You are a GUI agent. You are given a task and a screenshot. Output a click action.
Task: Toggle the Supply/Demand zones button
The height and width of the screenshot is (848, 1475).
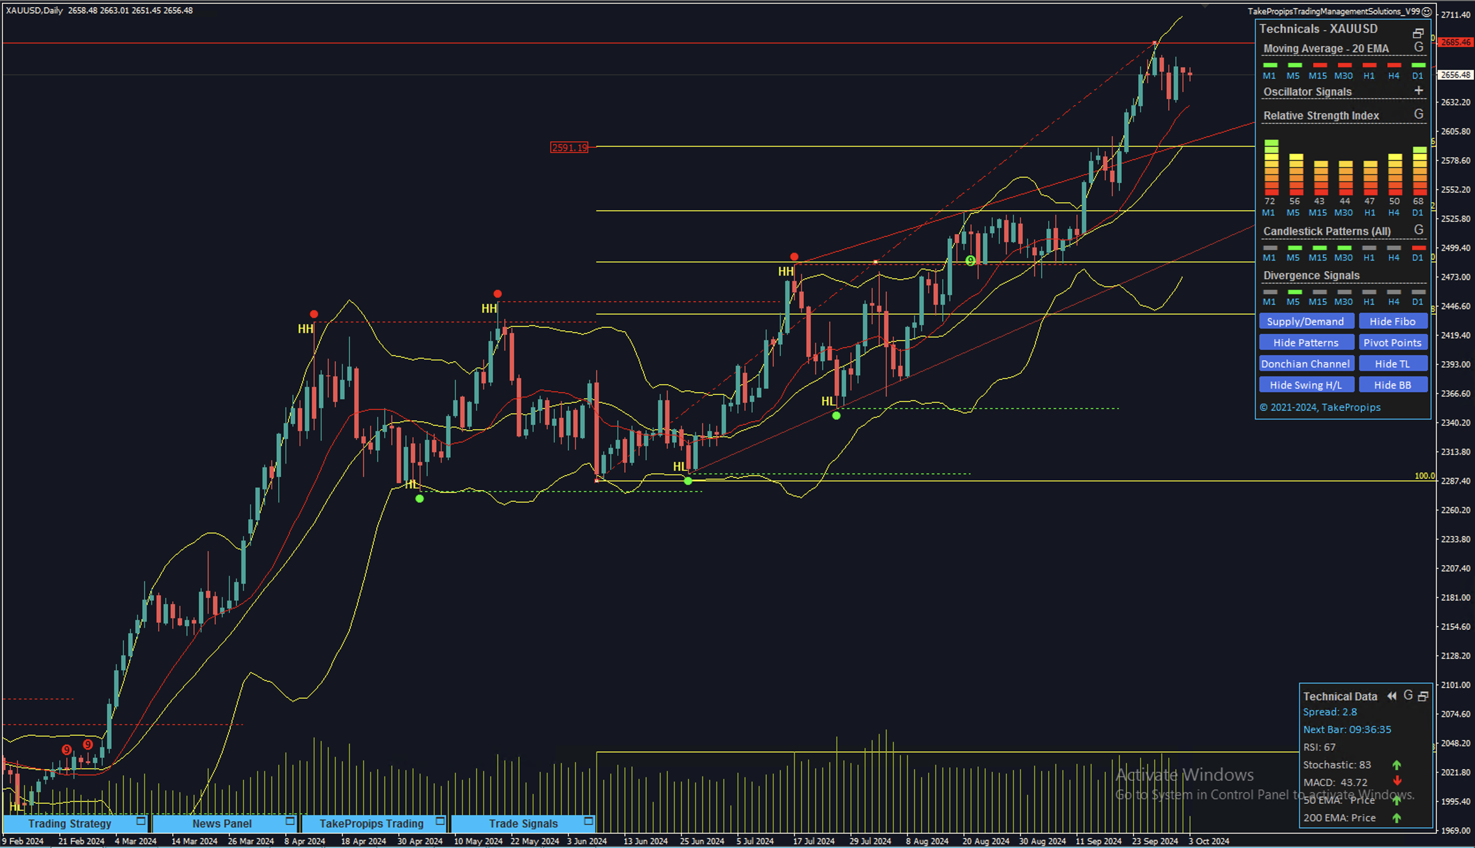[x=1306, y=322]
